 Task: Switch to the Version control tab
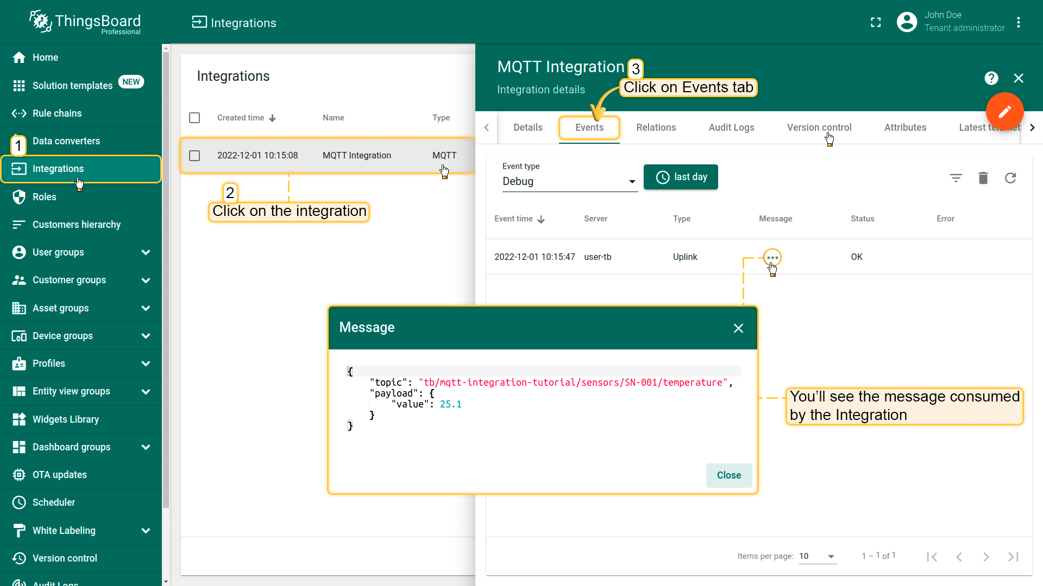pos(819,128)
